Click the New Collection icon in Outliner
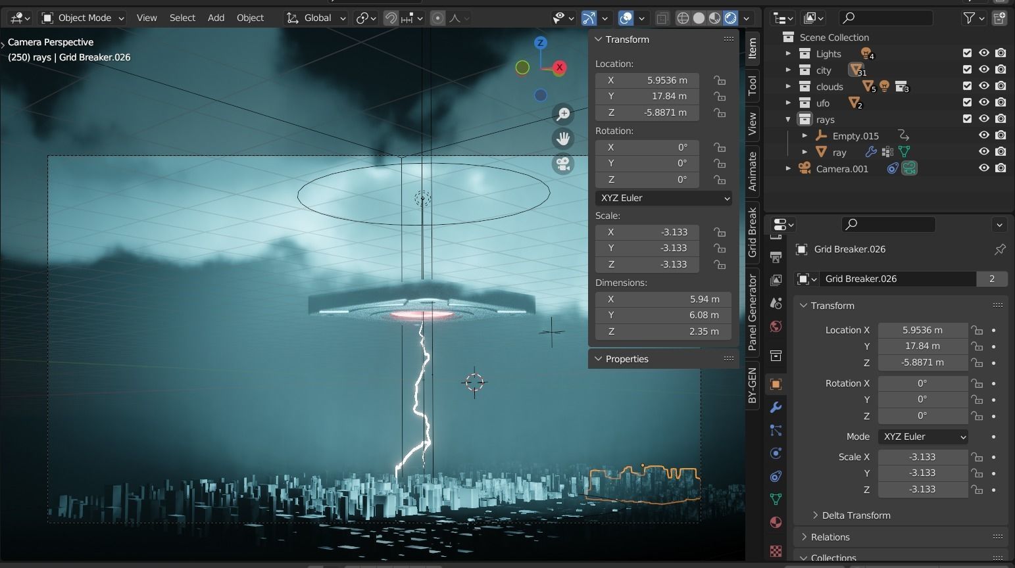The height and width of the screenshot is (568, 1015). pyautogui.click(x=999, y=18)
